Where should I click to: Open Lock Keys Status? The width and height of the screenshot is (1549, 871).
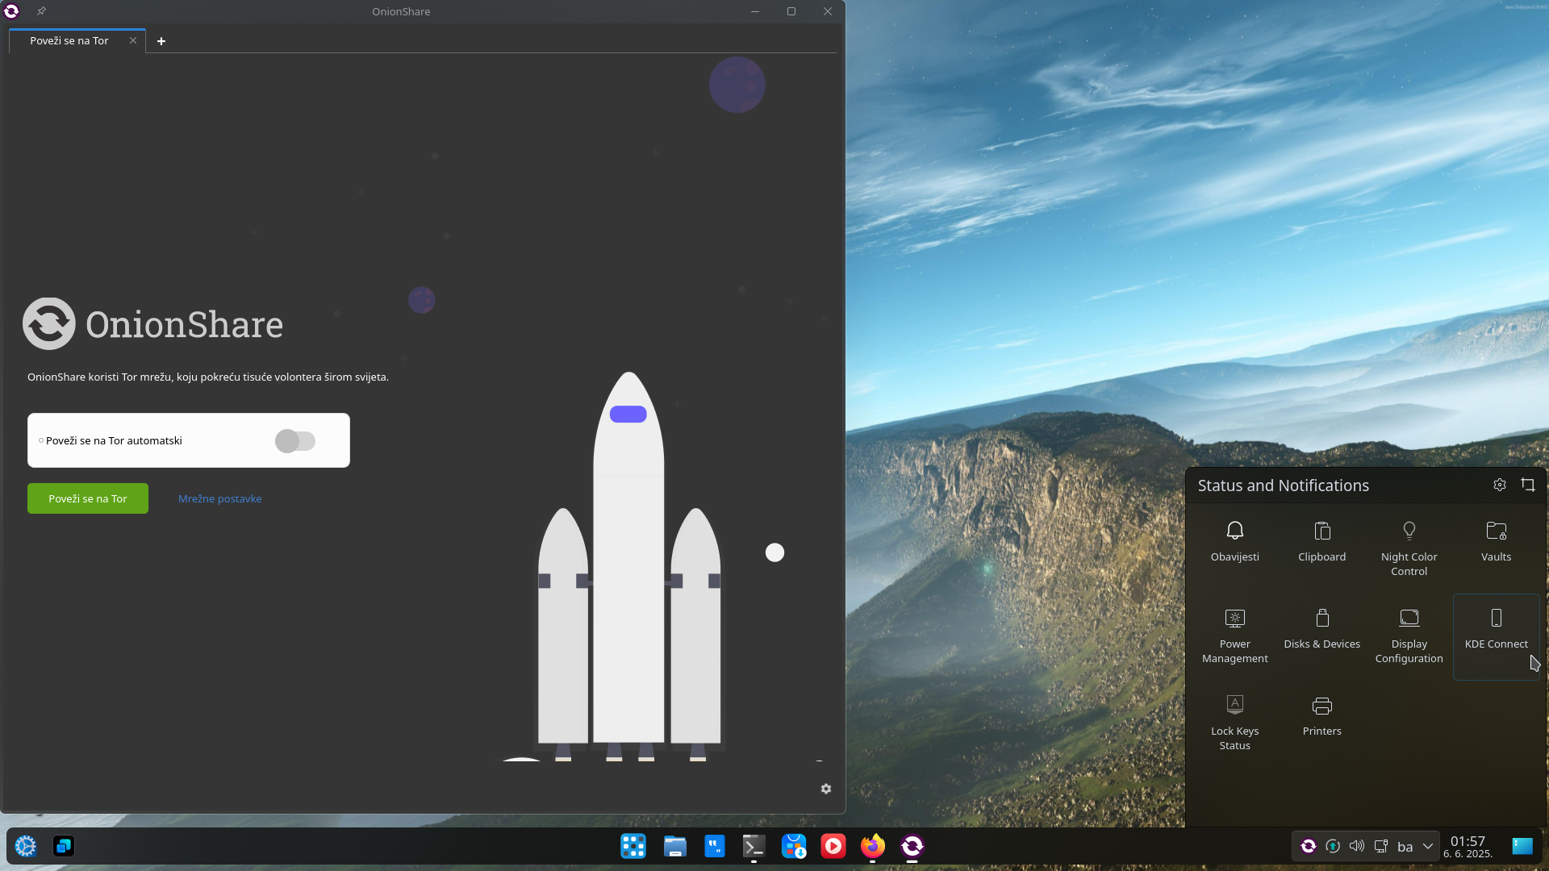point(1235,723)
